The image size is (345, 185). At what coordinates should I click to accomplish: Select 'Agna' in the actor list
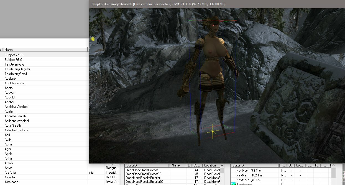click(x=8, y=144)
